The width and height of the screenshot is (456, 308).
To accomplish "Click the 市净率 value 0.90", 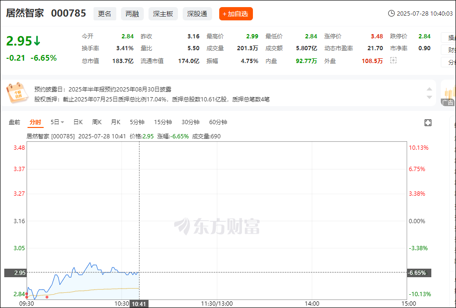I will click(x=424, y=48).
